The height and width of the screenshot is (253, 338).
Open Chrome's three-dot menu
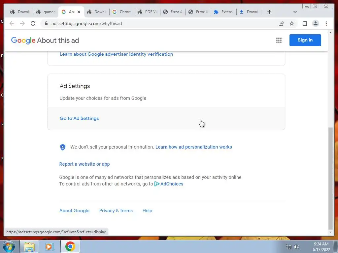[x=326, y=23]
